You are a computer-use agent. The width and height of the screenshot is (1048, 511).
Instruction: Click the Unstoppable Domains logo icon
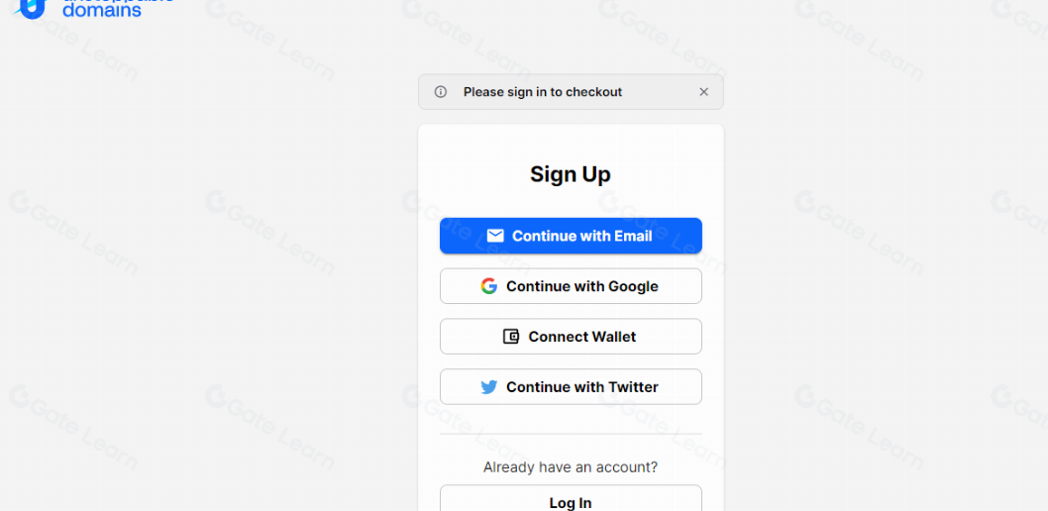32,8
